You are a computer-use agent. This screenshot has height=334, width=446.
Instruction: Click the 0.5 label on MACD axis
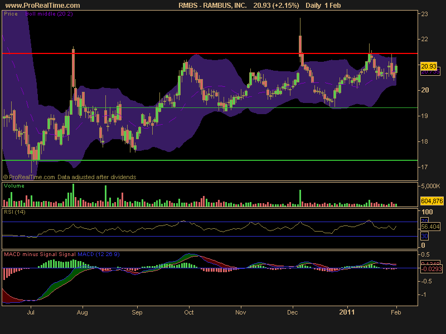tap(425, 254)
